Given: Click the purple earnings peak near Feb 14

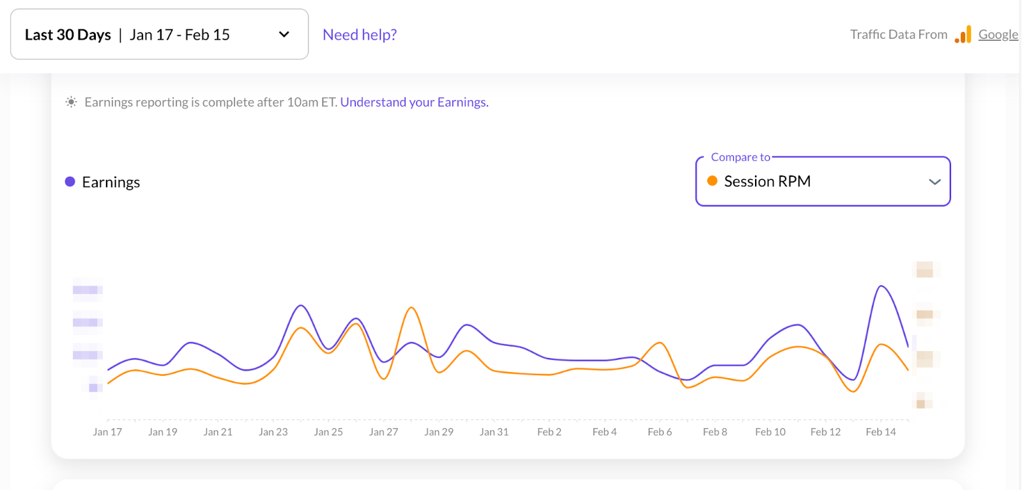Looking at the screenshot, I should pyautogui.click(x=881, y=286).
